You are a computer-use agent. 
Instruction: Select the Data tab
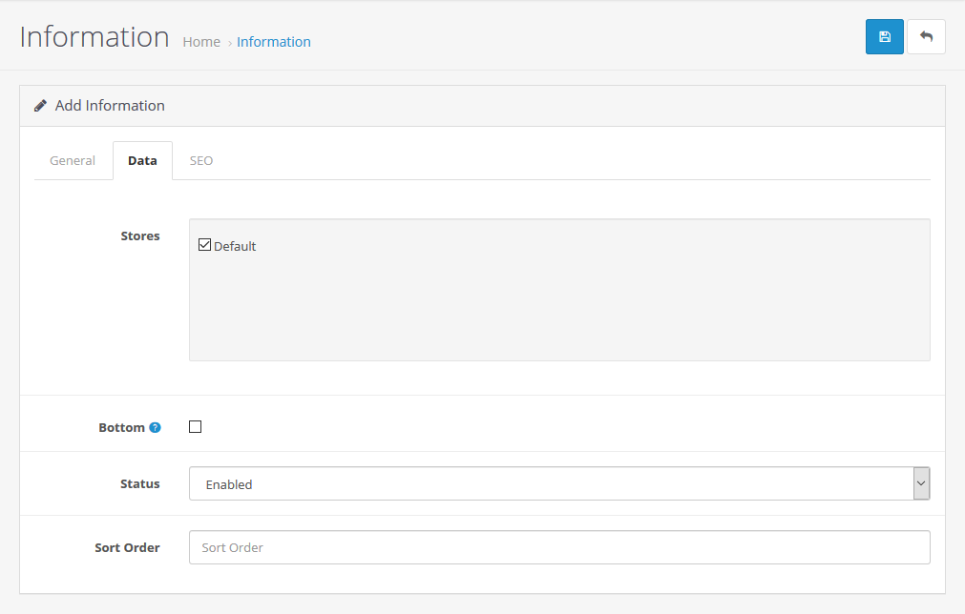pos(142,160)
